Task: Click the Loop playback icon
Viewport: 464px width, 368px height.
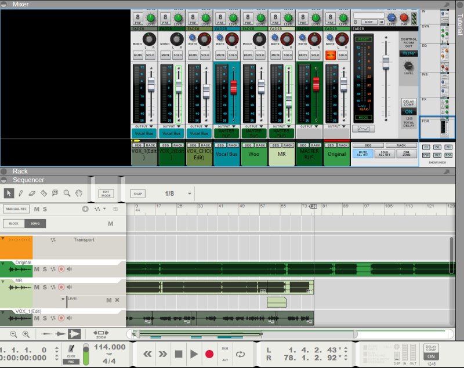Action: tap(240, 354)
